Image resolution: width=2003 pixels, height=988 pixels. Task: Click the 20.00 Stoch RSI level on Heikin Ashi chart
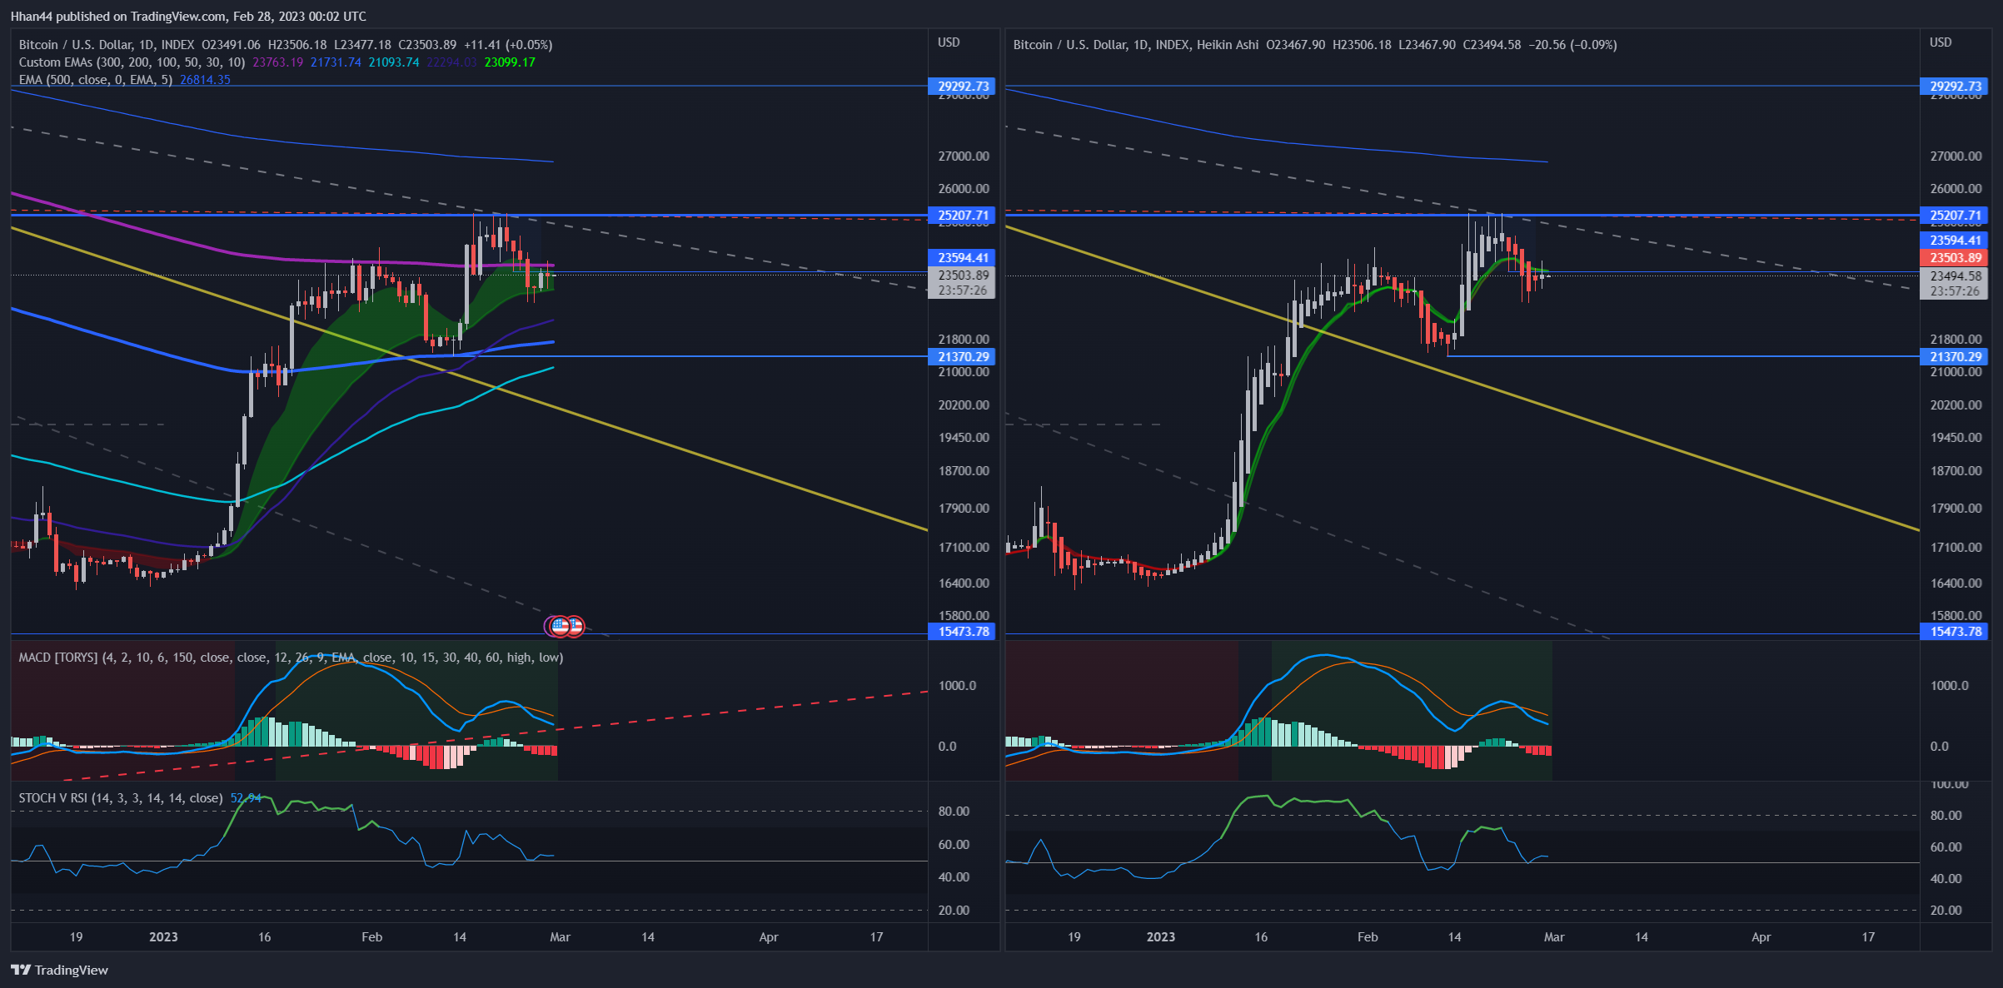pyautogui.click(x=1946, y=911)
